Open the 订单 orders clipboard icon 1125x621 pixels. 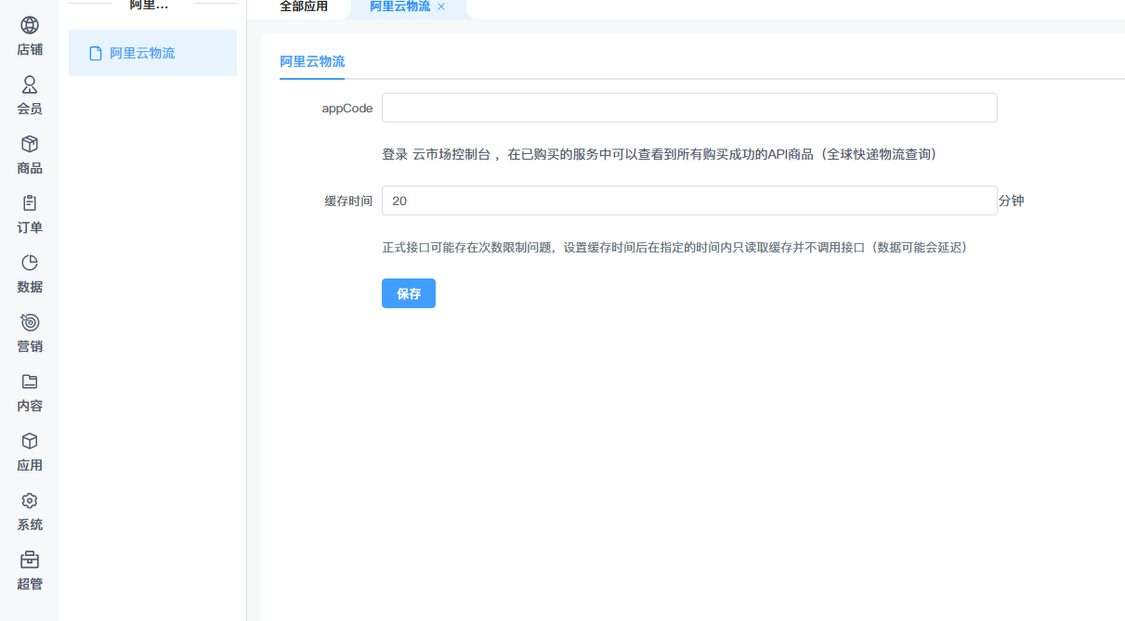(30, 203)
